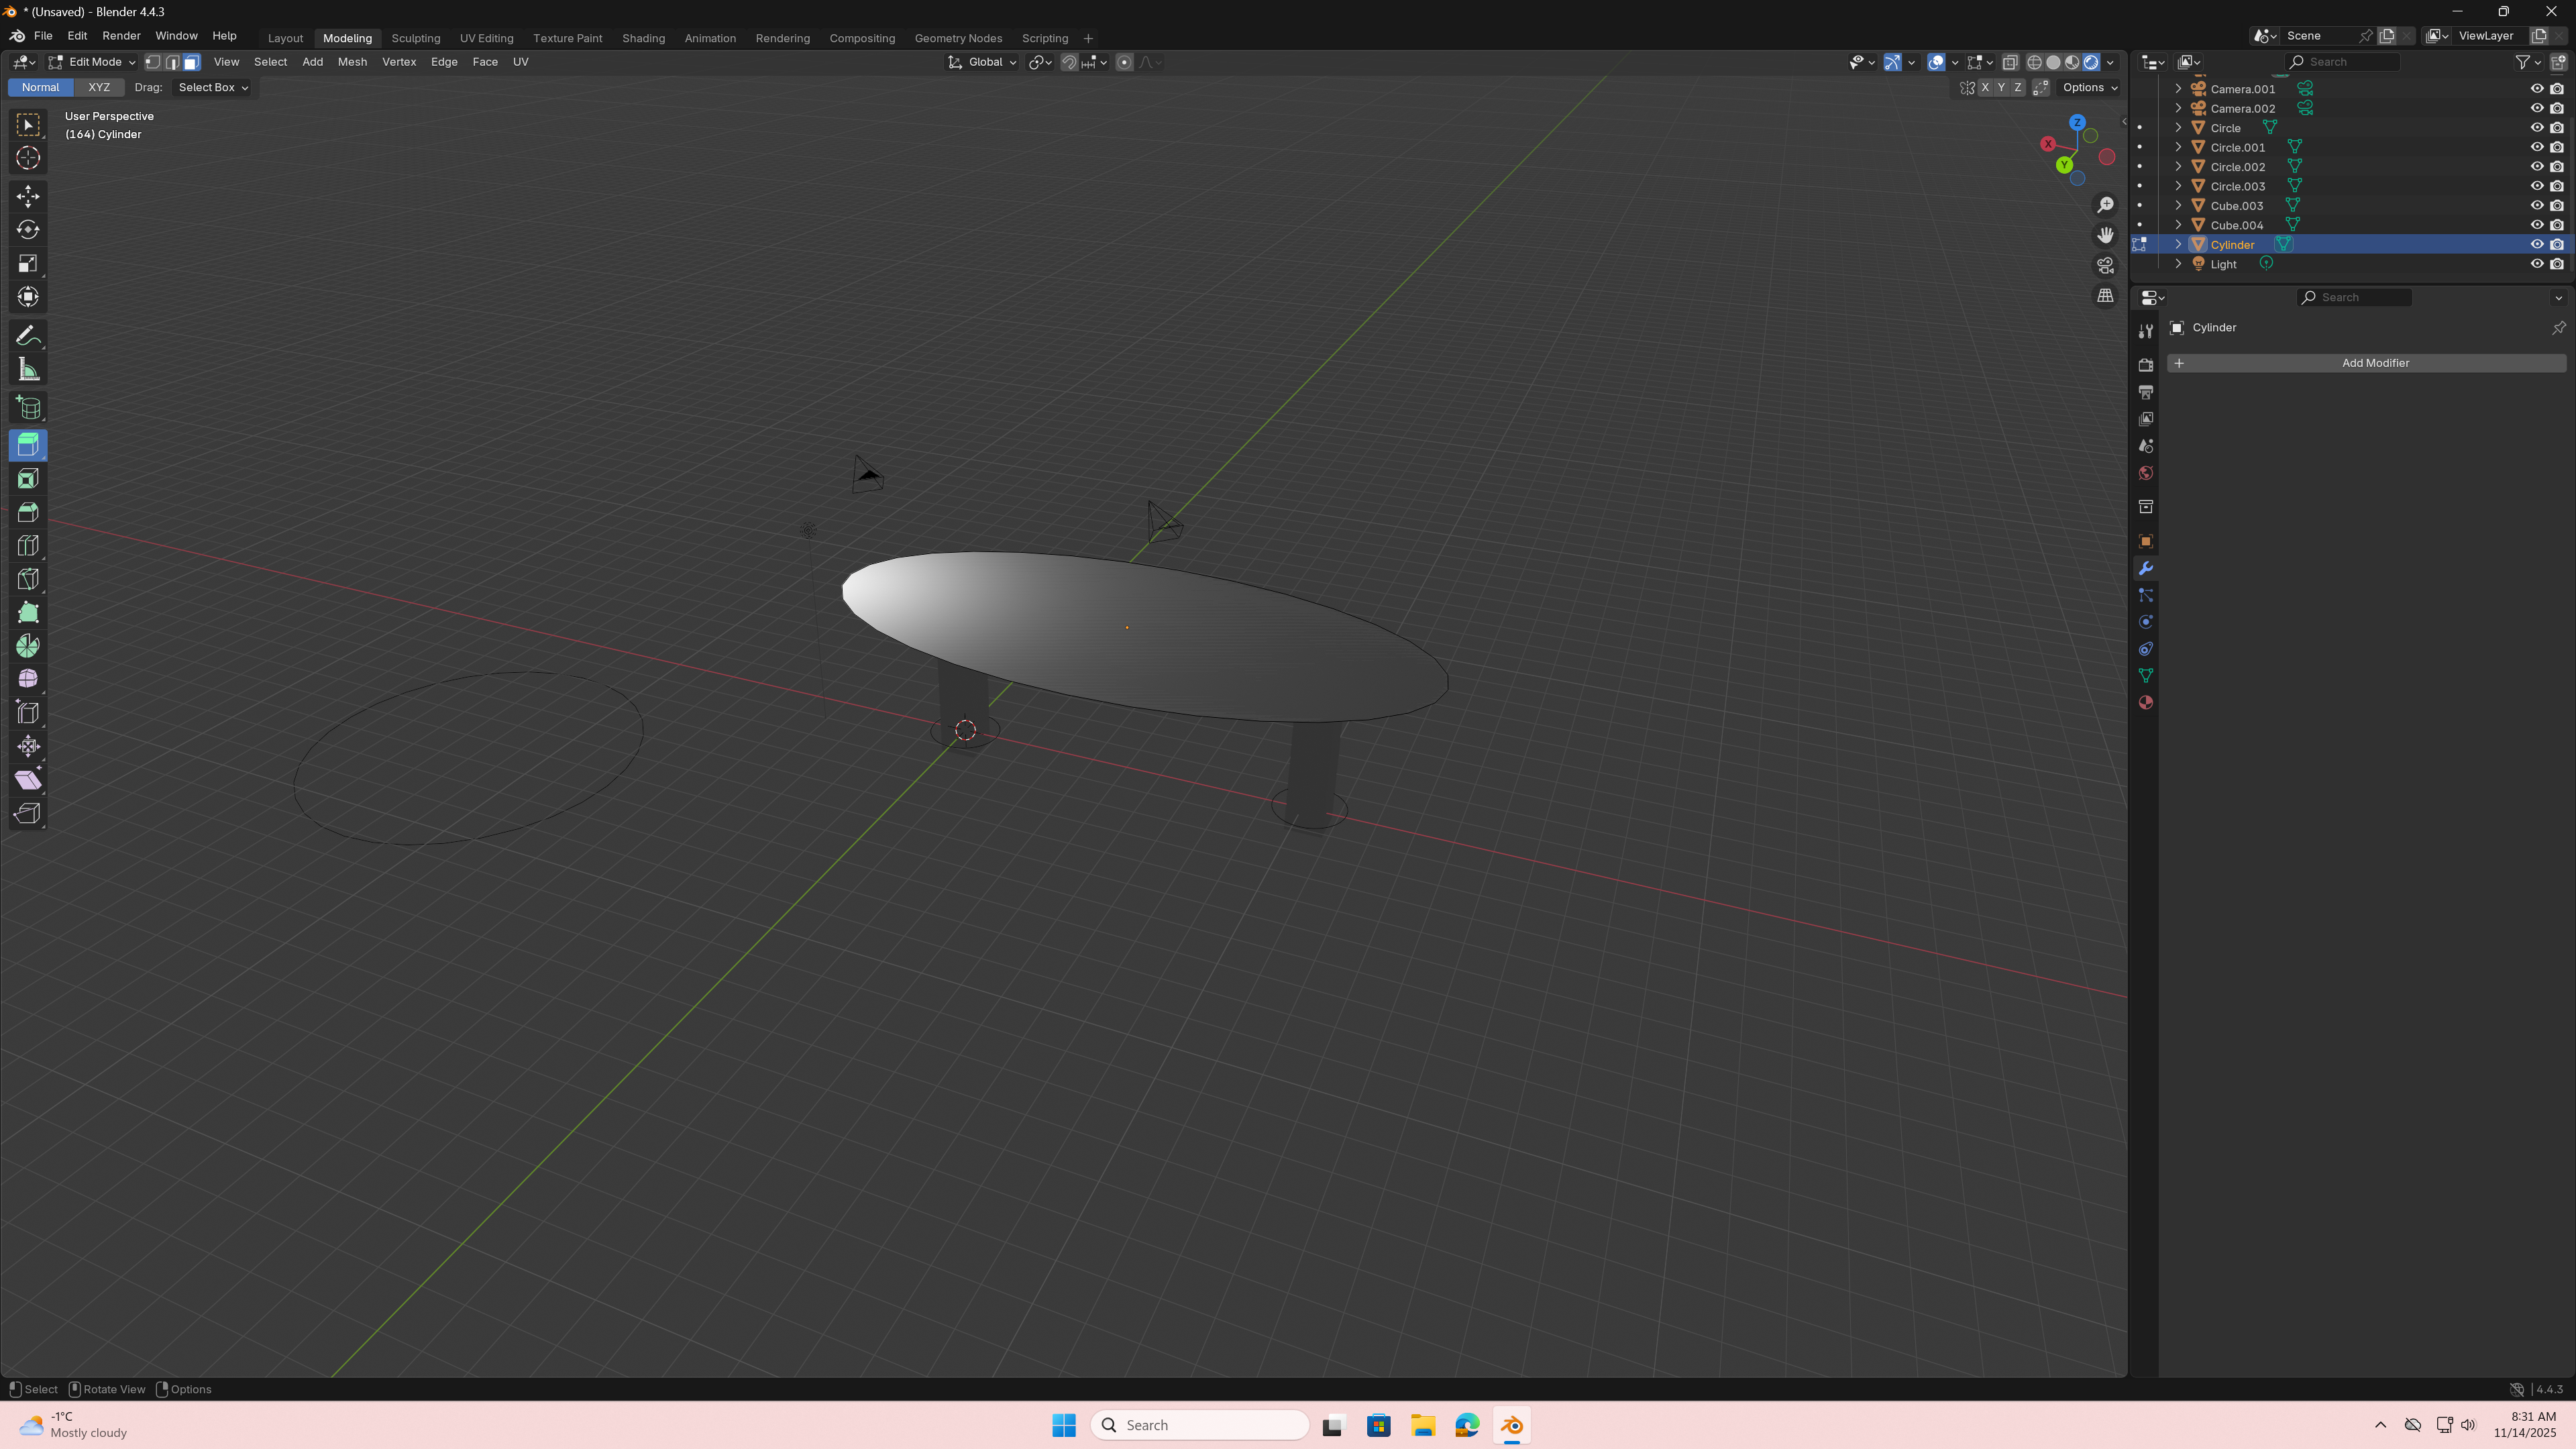Click the blue Z axis gizmo circle

pos(2077,122)
